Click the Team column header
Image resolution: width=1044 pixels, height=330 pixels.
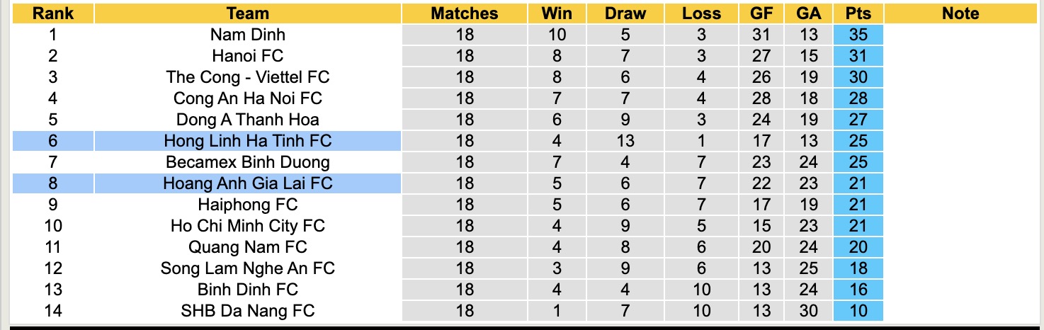248,13
